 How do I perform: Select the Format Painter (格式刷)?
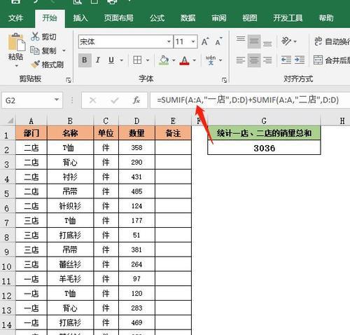click(x=48, y=64)
